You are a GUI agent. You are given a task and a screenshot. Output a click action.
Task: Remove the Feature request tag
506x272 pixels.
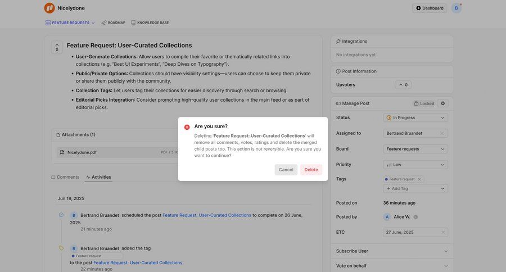[419, 179]
